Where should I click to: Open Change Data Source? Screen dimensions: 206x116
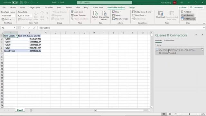[104, 15]
